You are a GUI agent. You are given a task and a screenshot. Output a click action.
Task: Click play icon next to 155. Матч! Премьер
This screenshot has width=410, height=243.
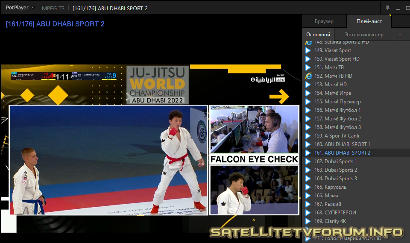tap(308, 102)
